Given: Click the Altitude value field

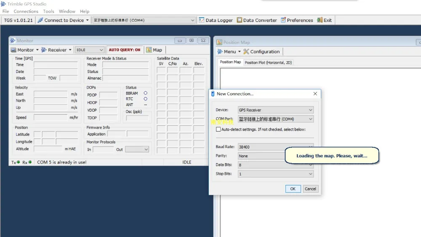Looking at the screenshot, I should [48, 149].
